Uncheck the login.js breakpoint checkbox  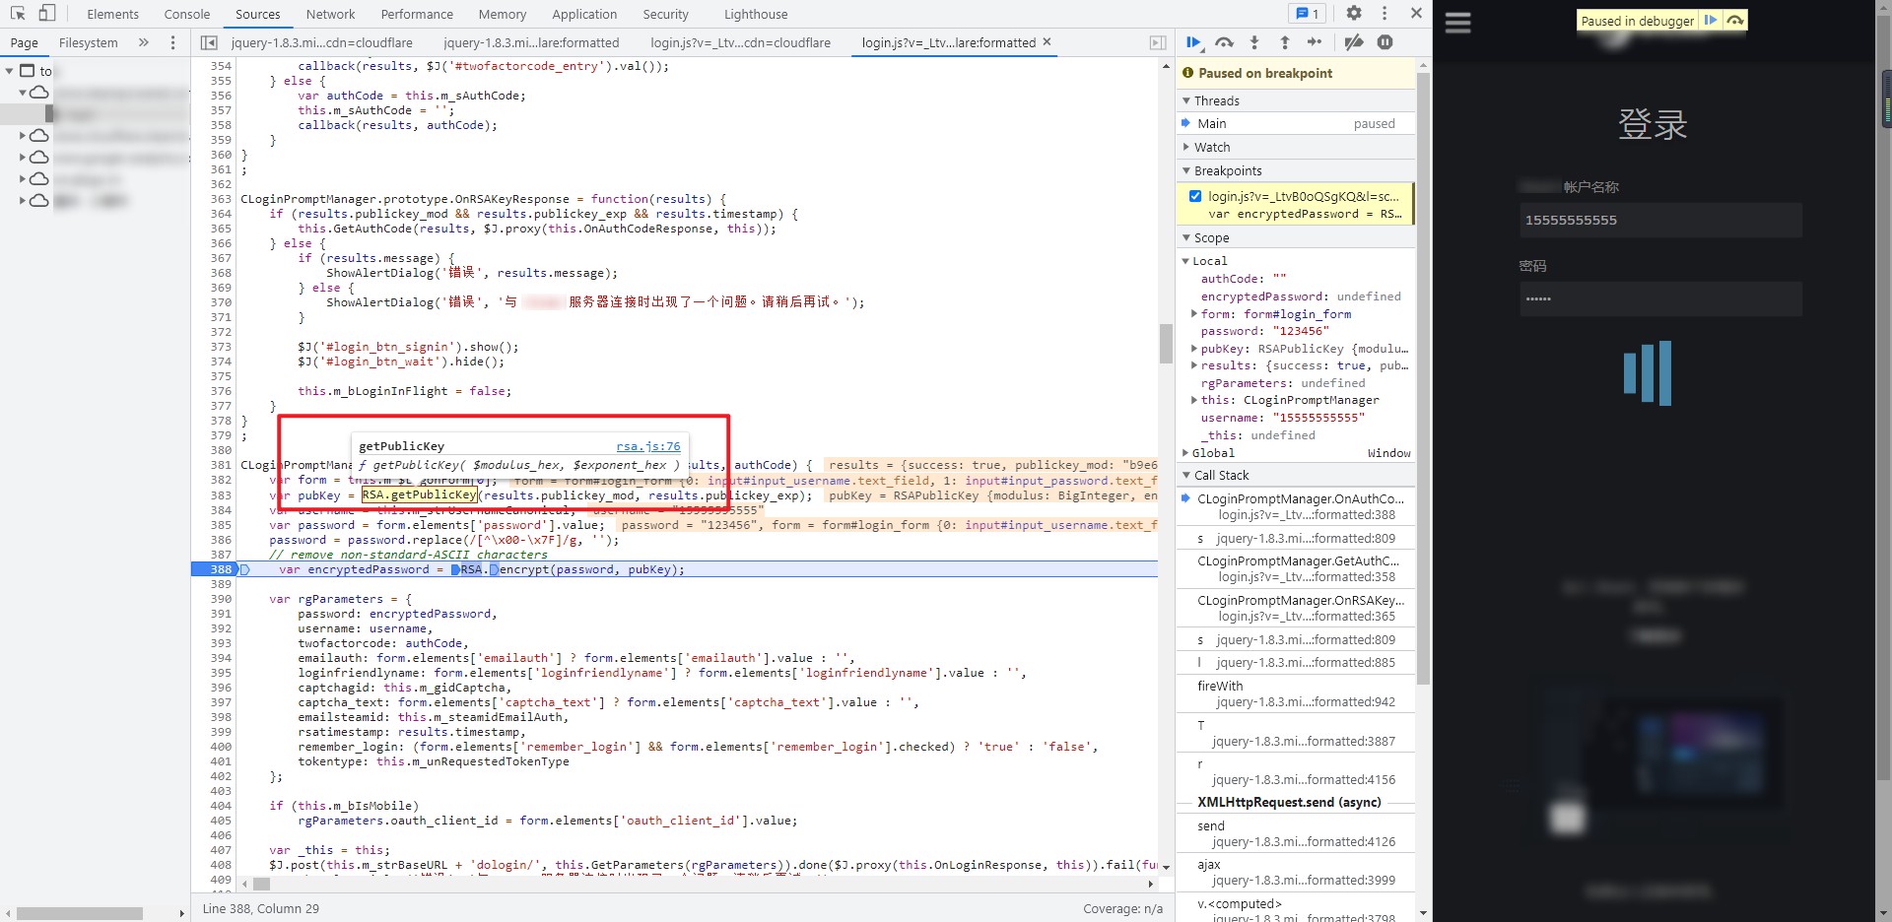[x=1195, y=196]
